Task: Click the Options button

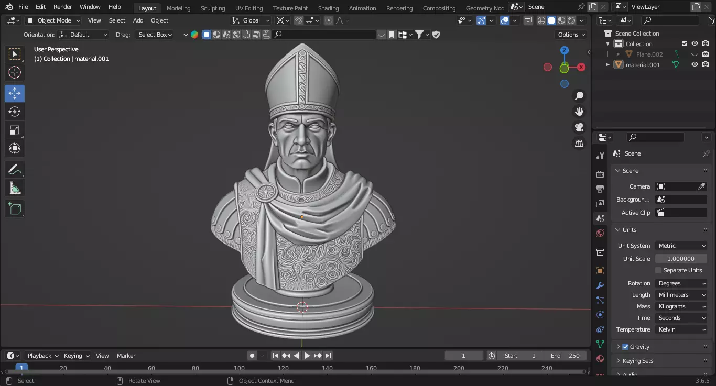Action: coord(571,35)
